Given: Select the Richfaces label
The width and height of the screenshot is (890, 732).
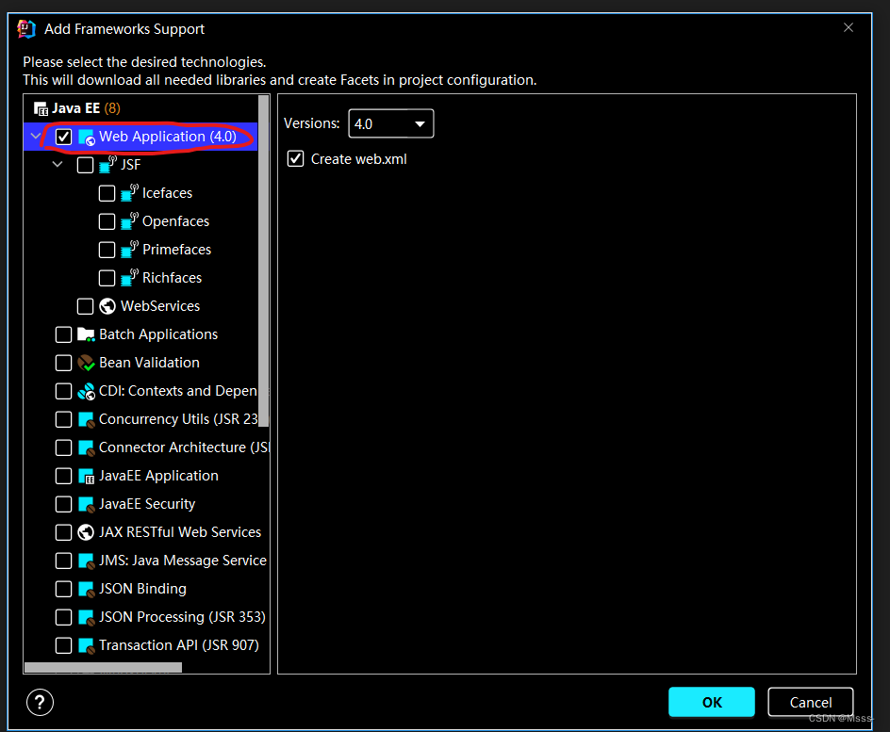Looking at the screenshot, I should coord(172,278).
